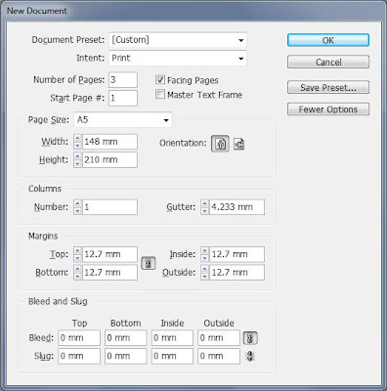Click the Start Page # field
The height and width of the screenshot is (391, 387).
[x=123, y=98]
